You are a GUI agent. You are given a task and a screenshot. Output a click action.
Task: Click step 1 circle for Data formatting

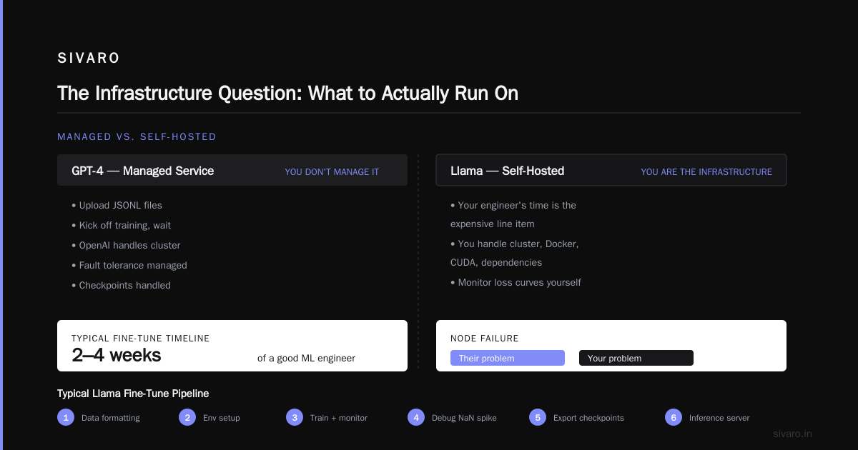66,417
